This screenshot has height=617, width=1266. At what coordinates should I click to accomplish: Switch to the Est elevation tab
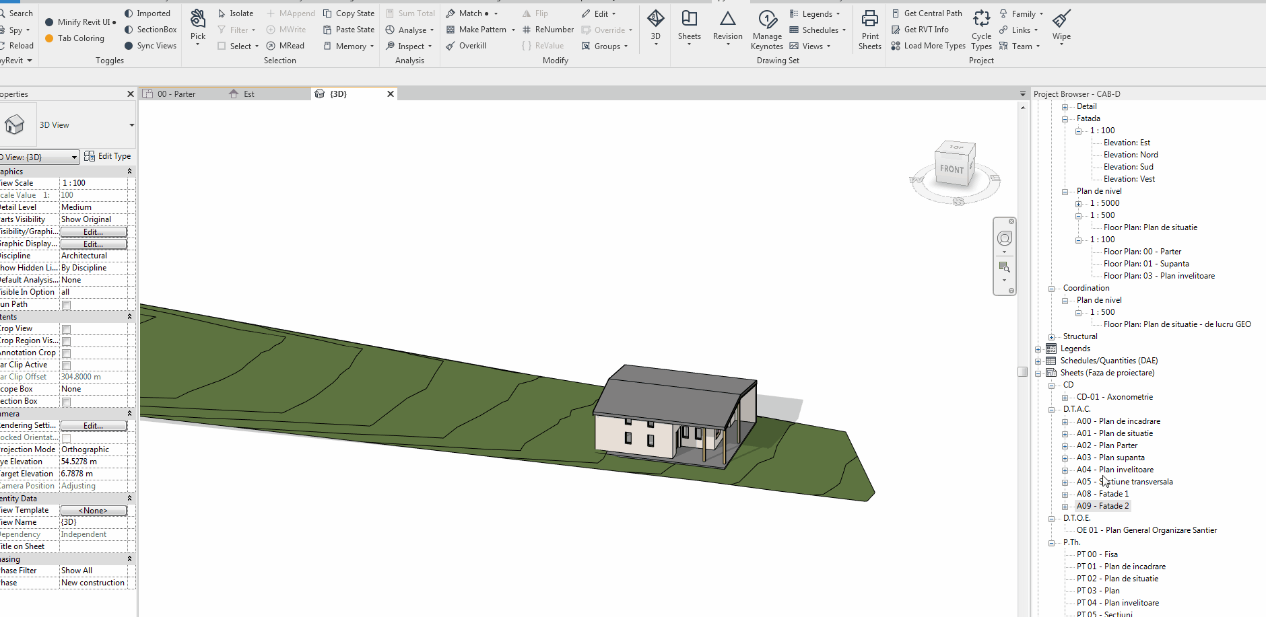coord(249,94)
